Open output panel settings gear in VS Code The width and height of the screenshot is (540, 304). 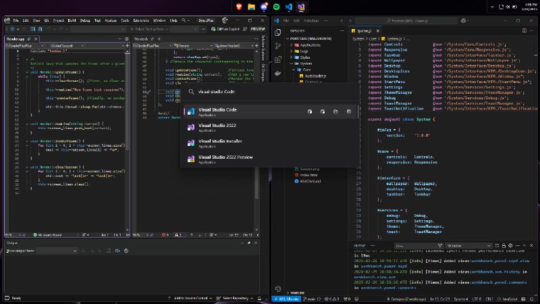click(x=510, y=246)
